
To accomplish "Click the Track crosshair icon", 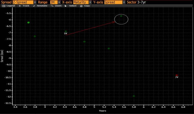I will (x=20, y=6).
